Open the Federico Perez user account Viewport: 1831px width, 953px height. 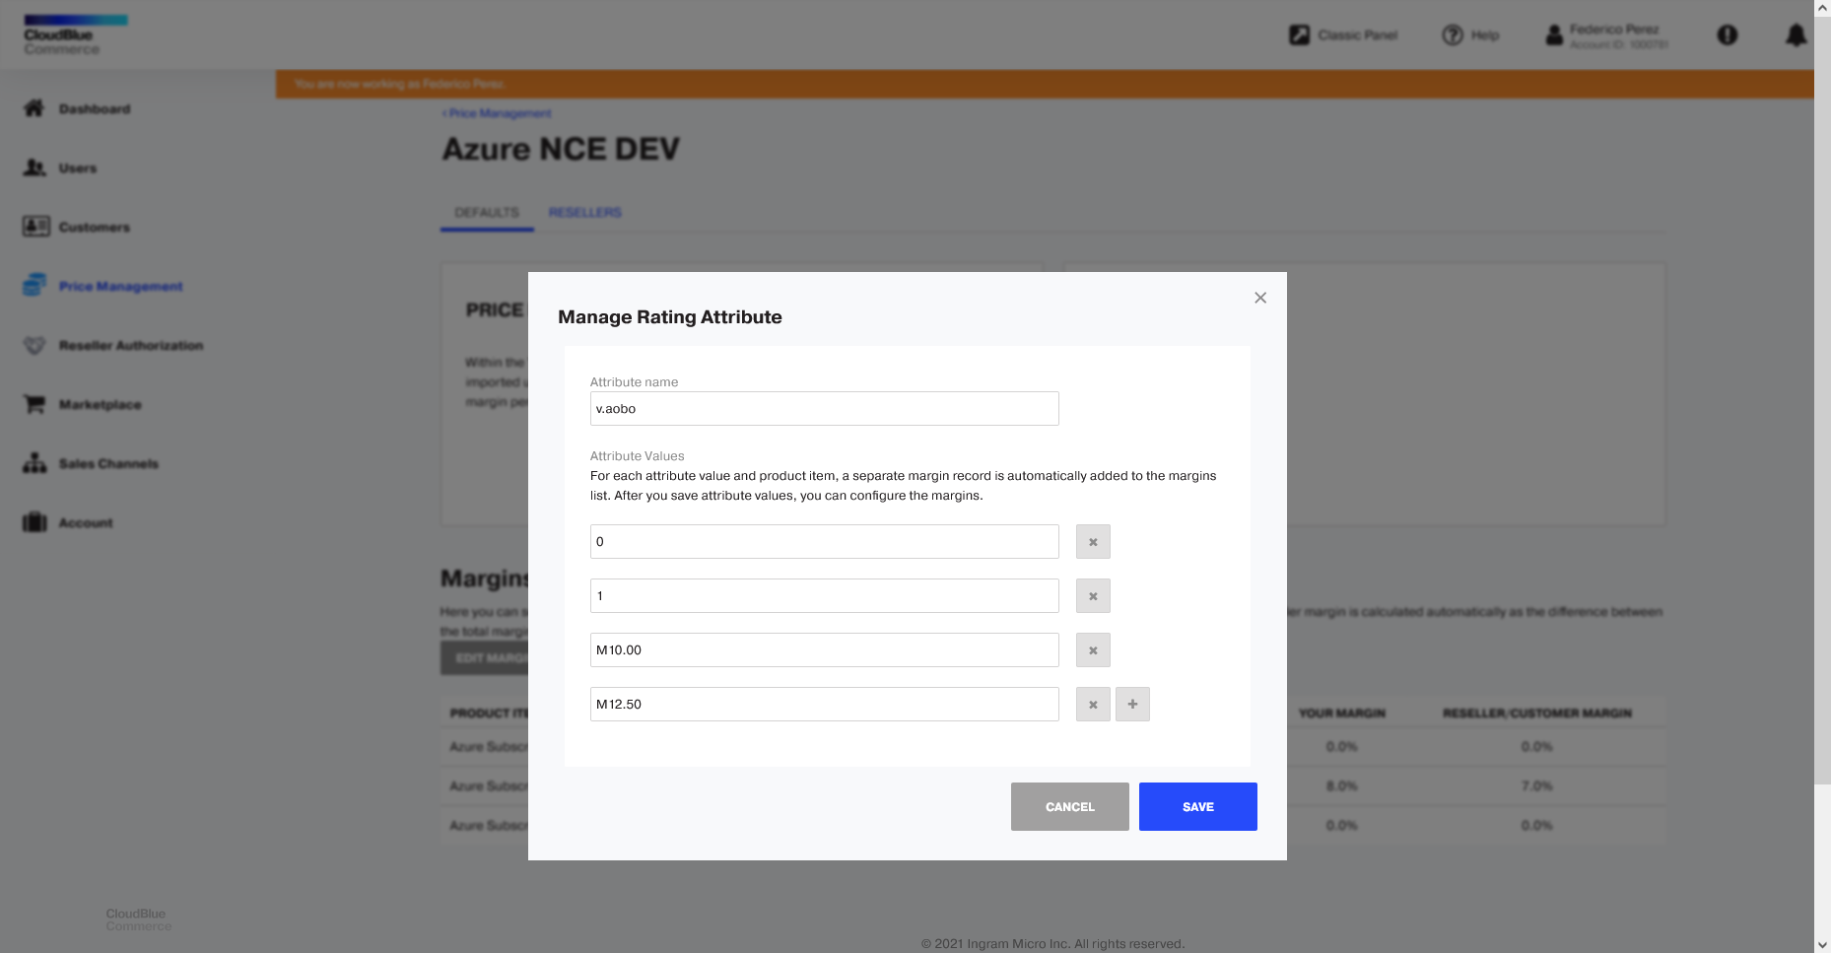[1607, 35]
